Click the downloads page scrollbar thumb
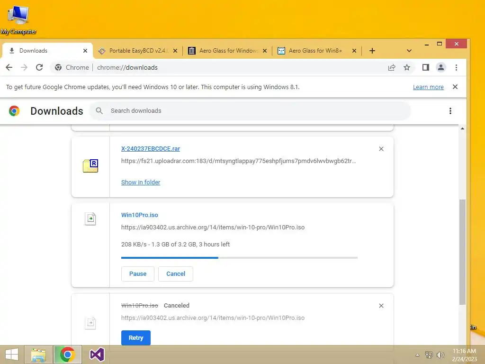Screen dimensions: 485x364 pyautogui.click(x=462, y=252)
